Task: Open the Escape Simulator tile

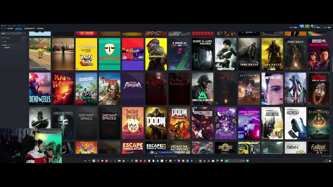Action: click(x=133, y=148)
